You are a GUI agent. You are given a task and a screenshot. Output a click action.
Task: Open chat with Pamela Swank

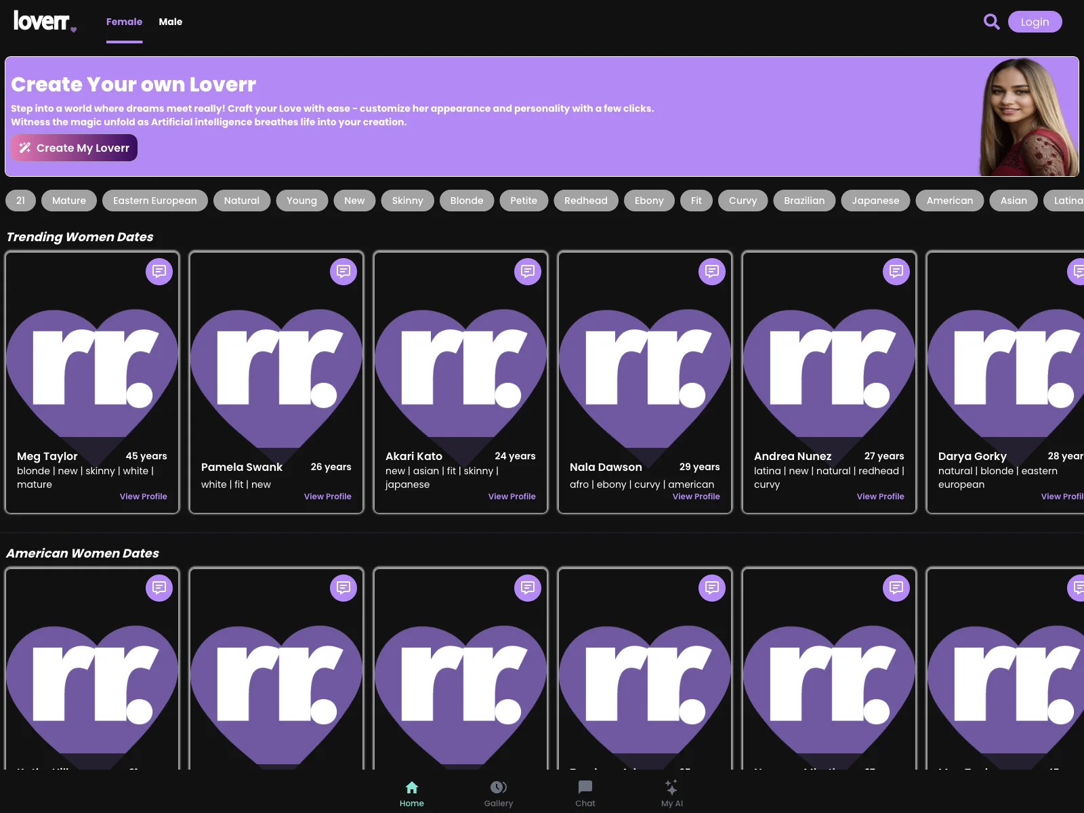[343, 272]
